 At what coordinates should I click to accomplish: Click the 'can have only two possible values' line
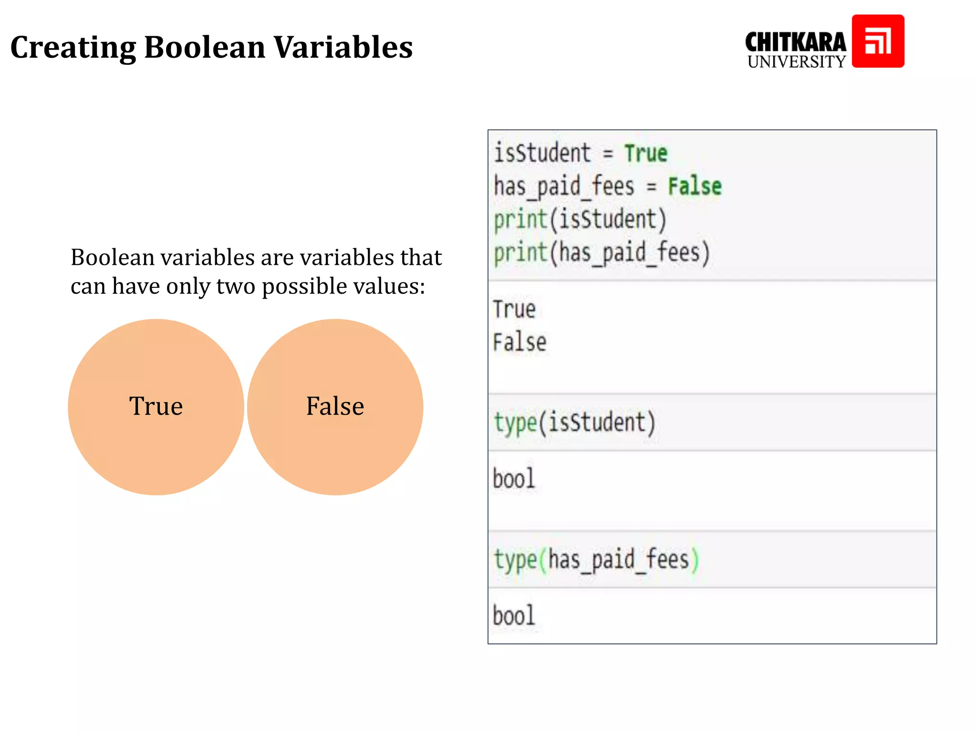(248, 286)
